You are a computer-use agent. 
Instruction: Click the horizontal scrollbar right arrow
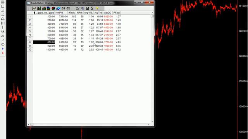click(149, 124)
